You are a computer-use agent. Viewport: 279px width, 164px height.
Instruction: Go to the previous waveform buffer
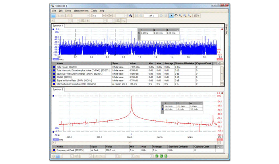tap(141, 15)
